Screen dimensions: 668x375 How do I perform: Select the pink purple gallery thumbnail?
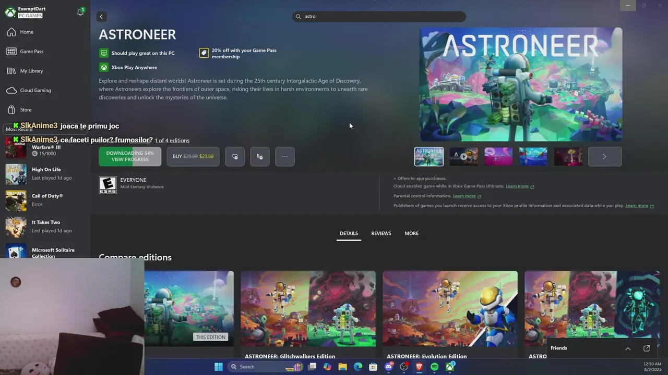click(x=498, y=156)
